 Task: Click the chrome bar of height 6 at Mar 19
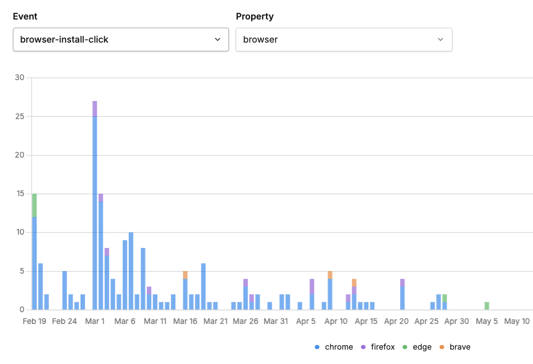coord(203,286)
